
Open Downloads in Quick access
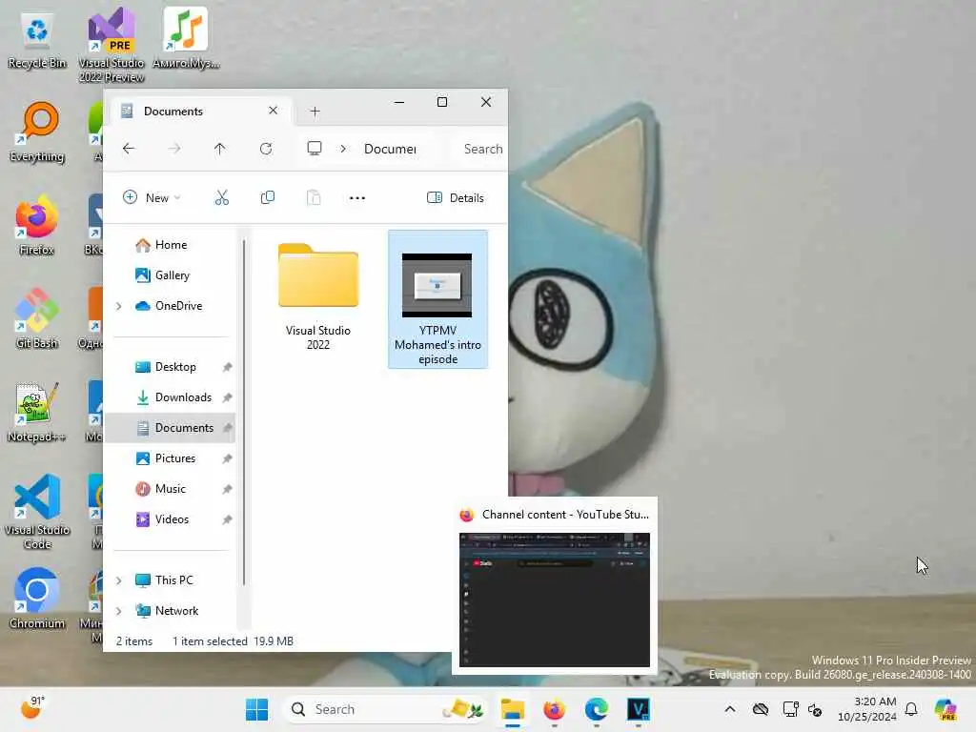coord(183,397)
